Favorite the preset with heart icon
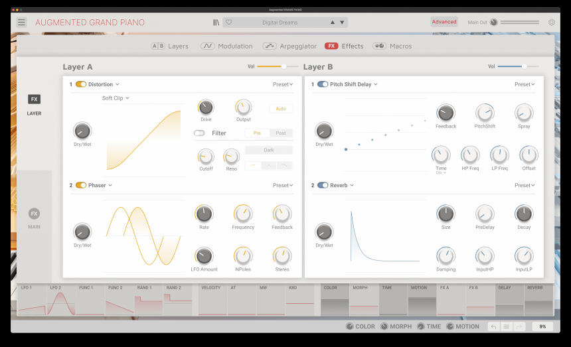This screenshot has width=571, height=347. [228, 22]
